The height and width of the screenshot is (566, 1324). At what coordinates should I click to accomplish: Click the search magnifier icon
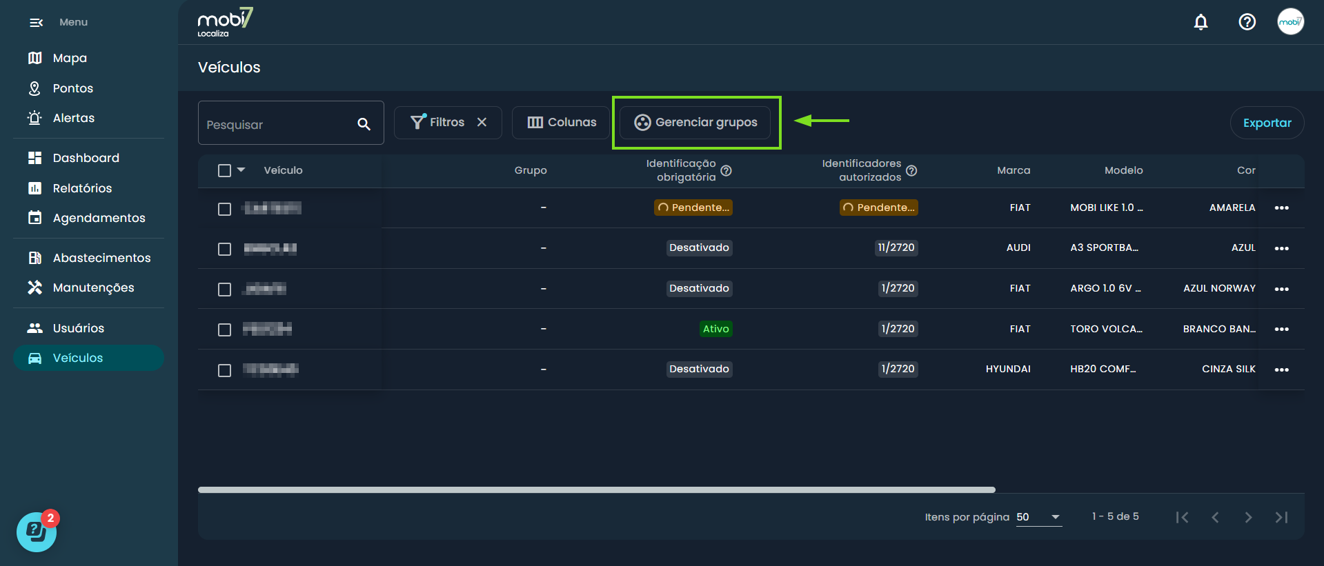(x=364, y=124)
